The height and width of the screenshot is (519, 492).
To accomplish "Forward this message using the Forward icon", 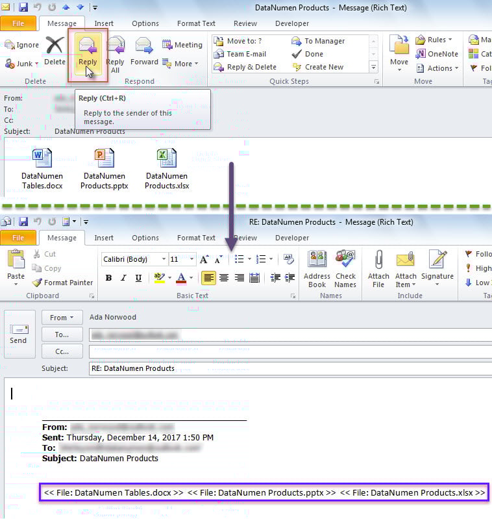I will (144, 51).
